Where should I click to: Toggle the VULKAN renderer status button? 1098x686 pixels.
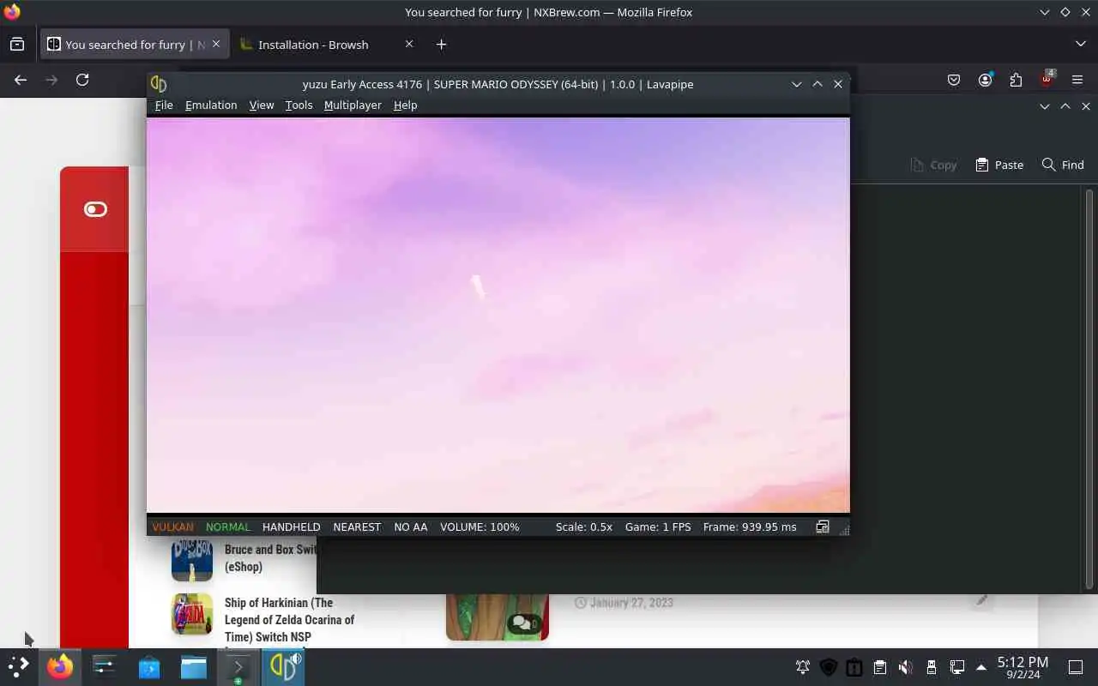pos(172,527)
